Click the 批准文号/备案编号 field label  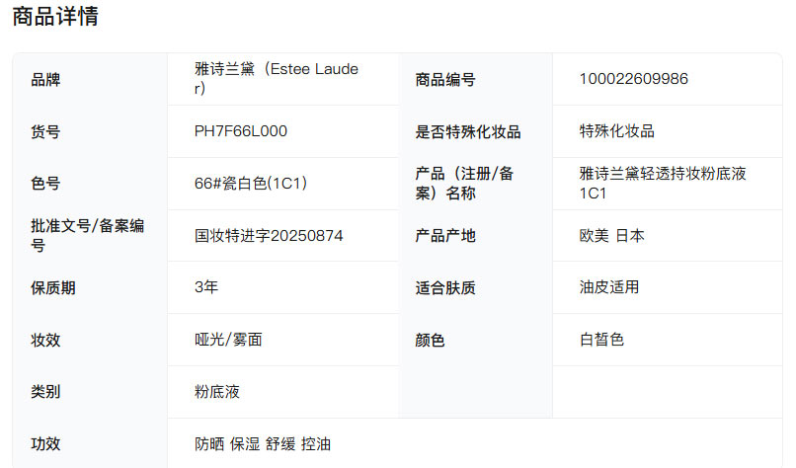click(x=87, y=236)
